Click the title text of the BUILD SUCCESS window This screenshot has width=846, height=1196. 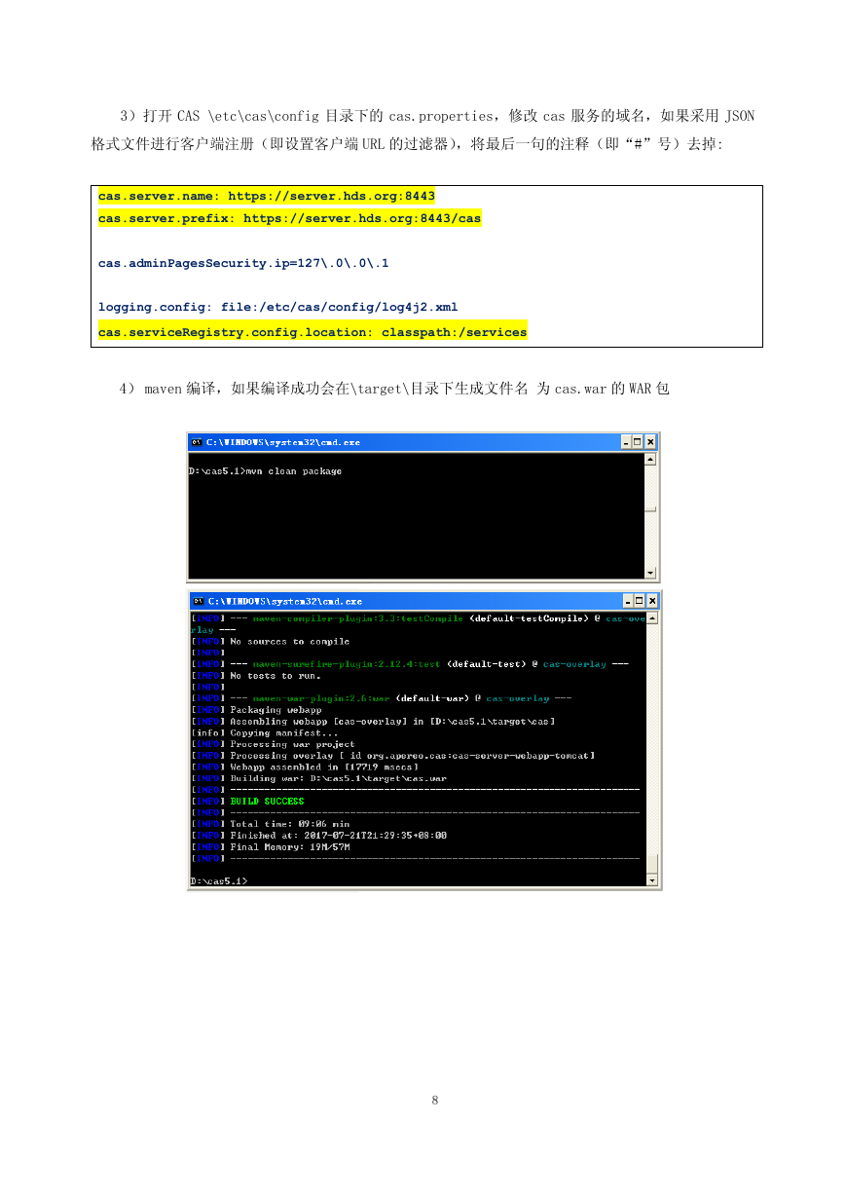(x=284, y=601)
